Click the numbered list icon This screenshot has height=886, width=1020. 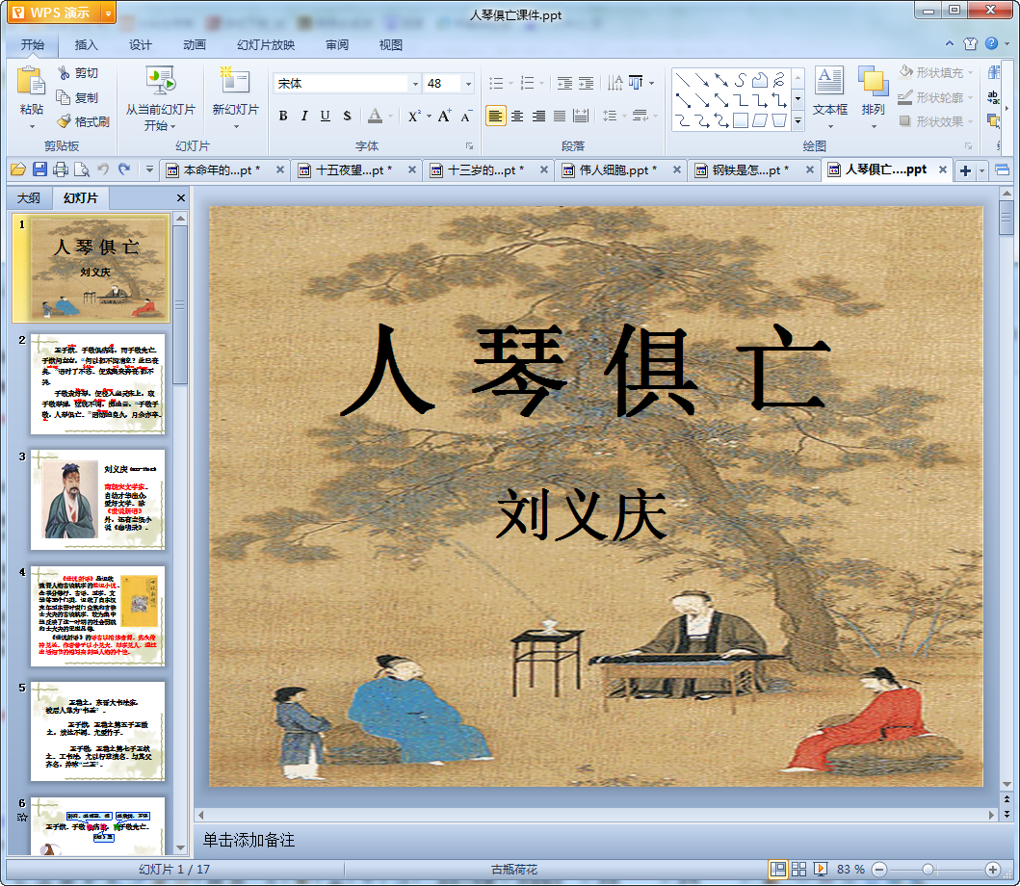tap(528, 83)
